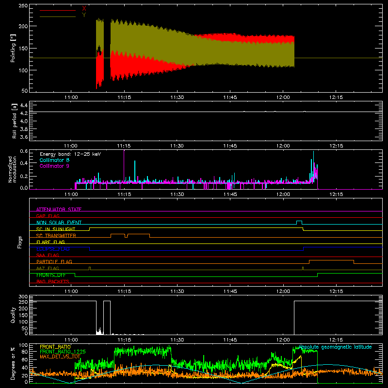The image size is (388, 388).
Task: Click the 300 label on Quality axis
Action: tap(23, 297)
